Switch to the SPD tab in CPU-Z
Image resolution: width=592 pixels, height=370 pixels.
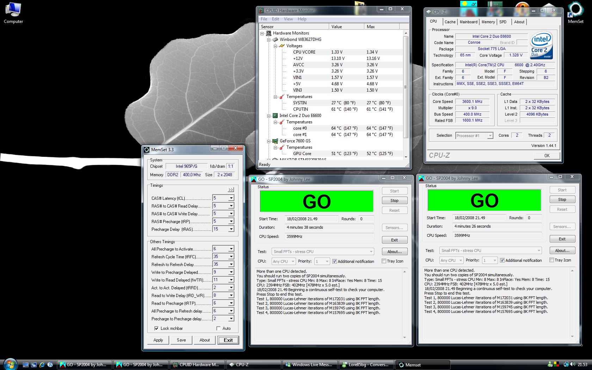pos(503,22)
